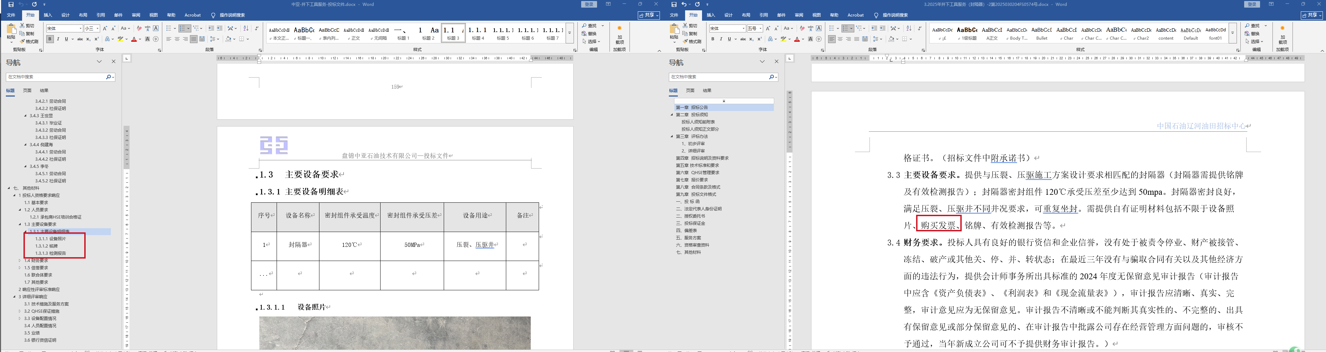This screenshot has width=1326, height=352.
Task: Collapse 第三章 评标办法 in right navigation pane
Action: (672, 137)
